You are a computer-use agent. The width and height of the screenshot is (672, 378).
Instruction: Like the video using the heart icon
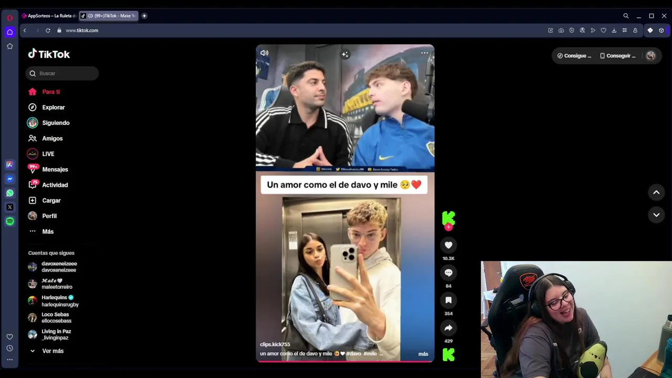tap(448, 245)
